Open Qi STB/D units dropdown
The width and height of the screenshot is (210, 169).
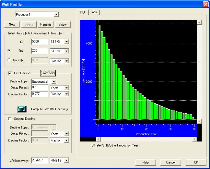point(66,42)
